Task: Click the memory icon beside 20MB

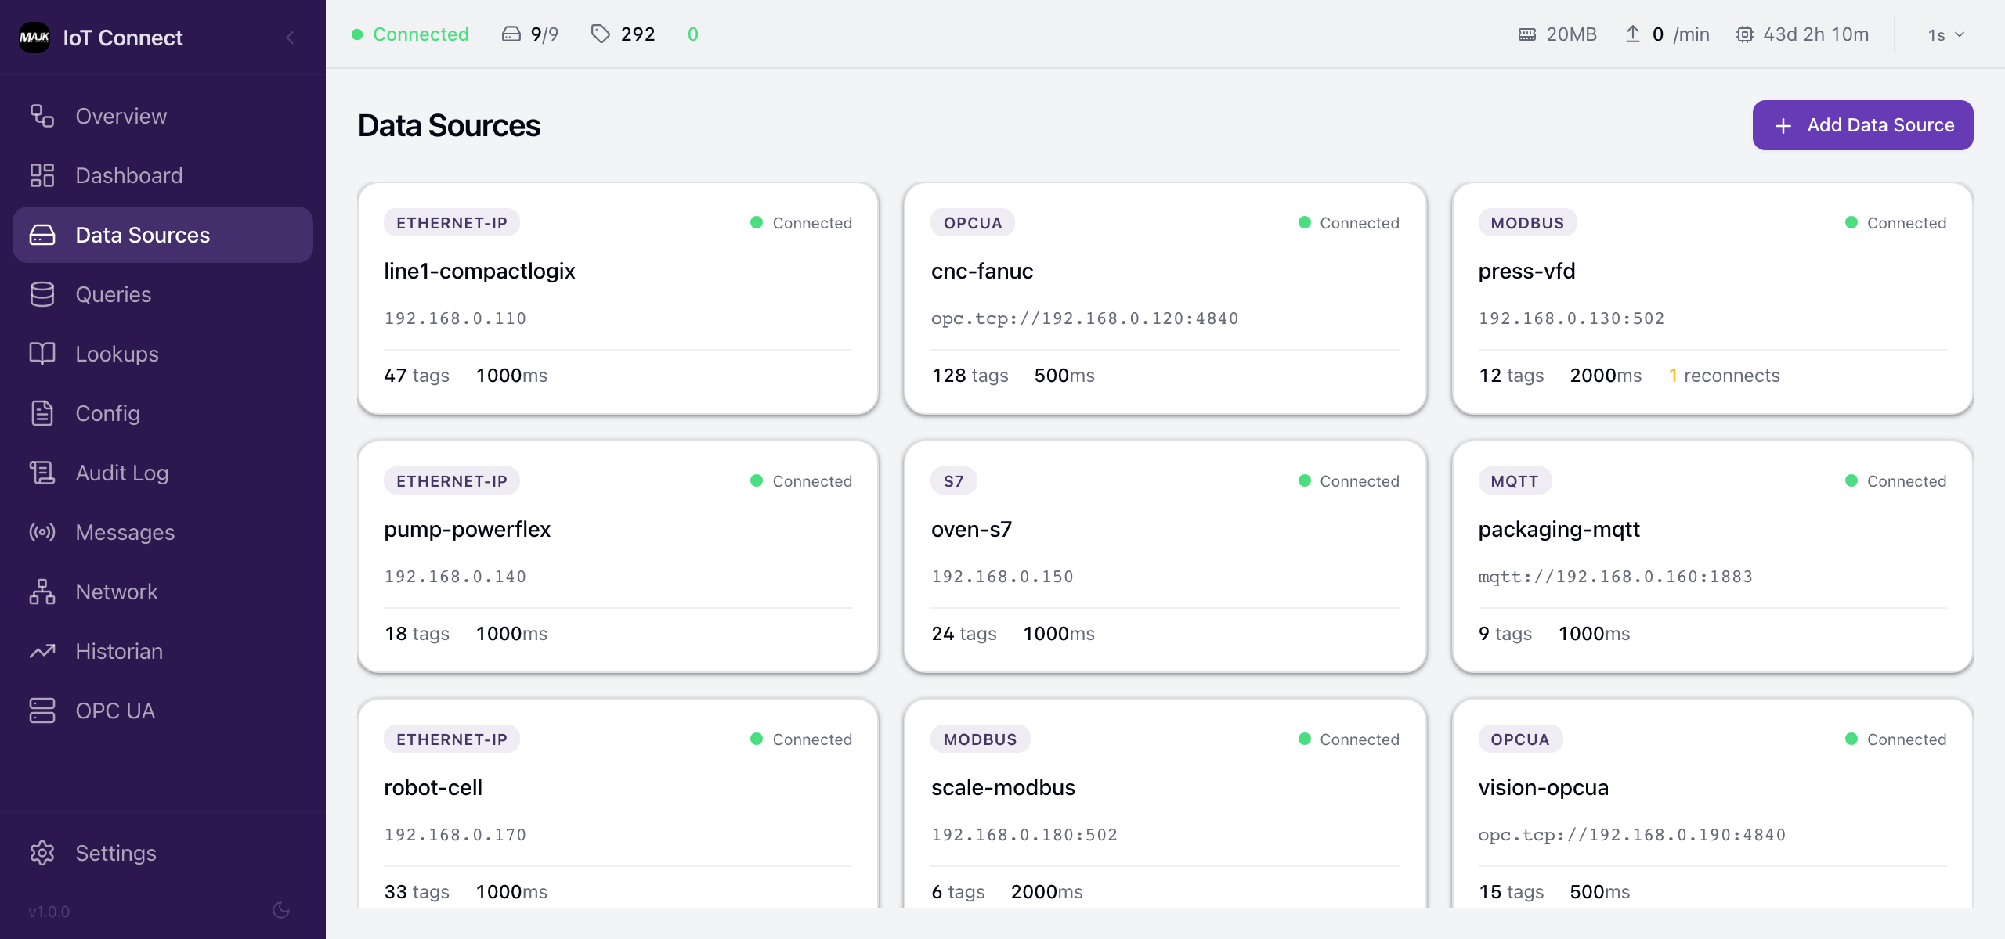Action: (1527, 34)
